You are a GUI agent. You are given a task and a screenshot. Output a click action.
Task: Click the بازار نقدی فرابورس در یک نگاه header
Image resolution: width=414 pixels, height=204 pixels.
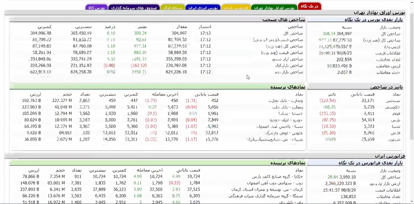click(x=370, y=163)
